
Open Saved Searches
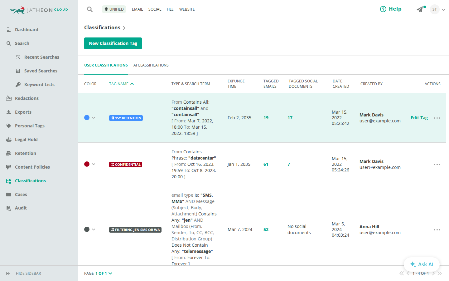pos(41,71)
